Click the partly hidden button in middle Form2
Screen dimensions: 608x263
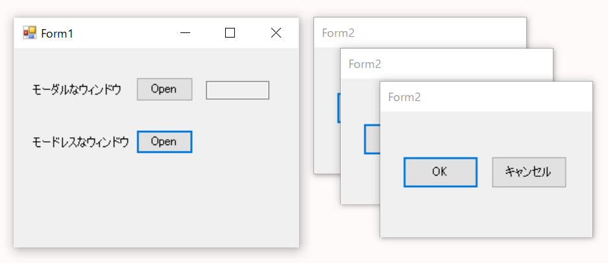click(x=372, y=139)
